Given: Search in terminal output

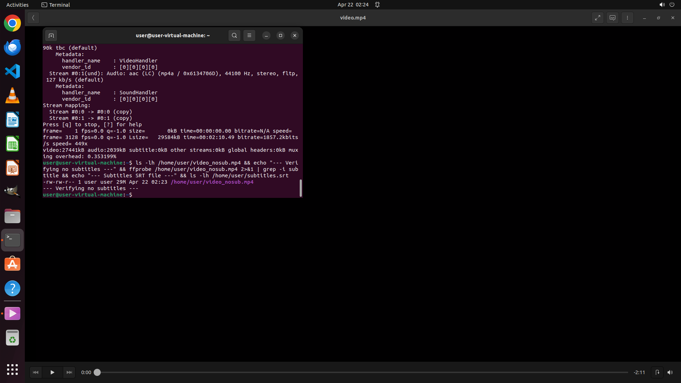Looking at the screenshot, I should [x=234, y=35].
